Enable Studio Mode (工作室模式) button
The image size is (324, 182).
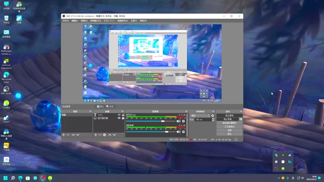[229, 127]
